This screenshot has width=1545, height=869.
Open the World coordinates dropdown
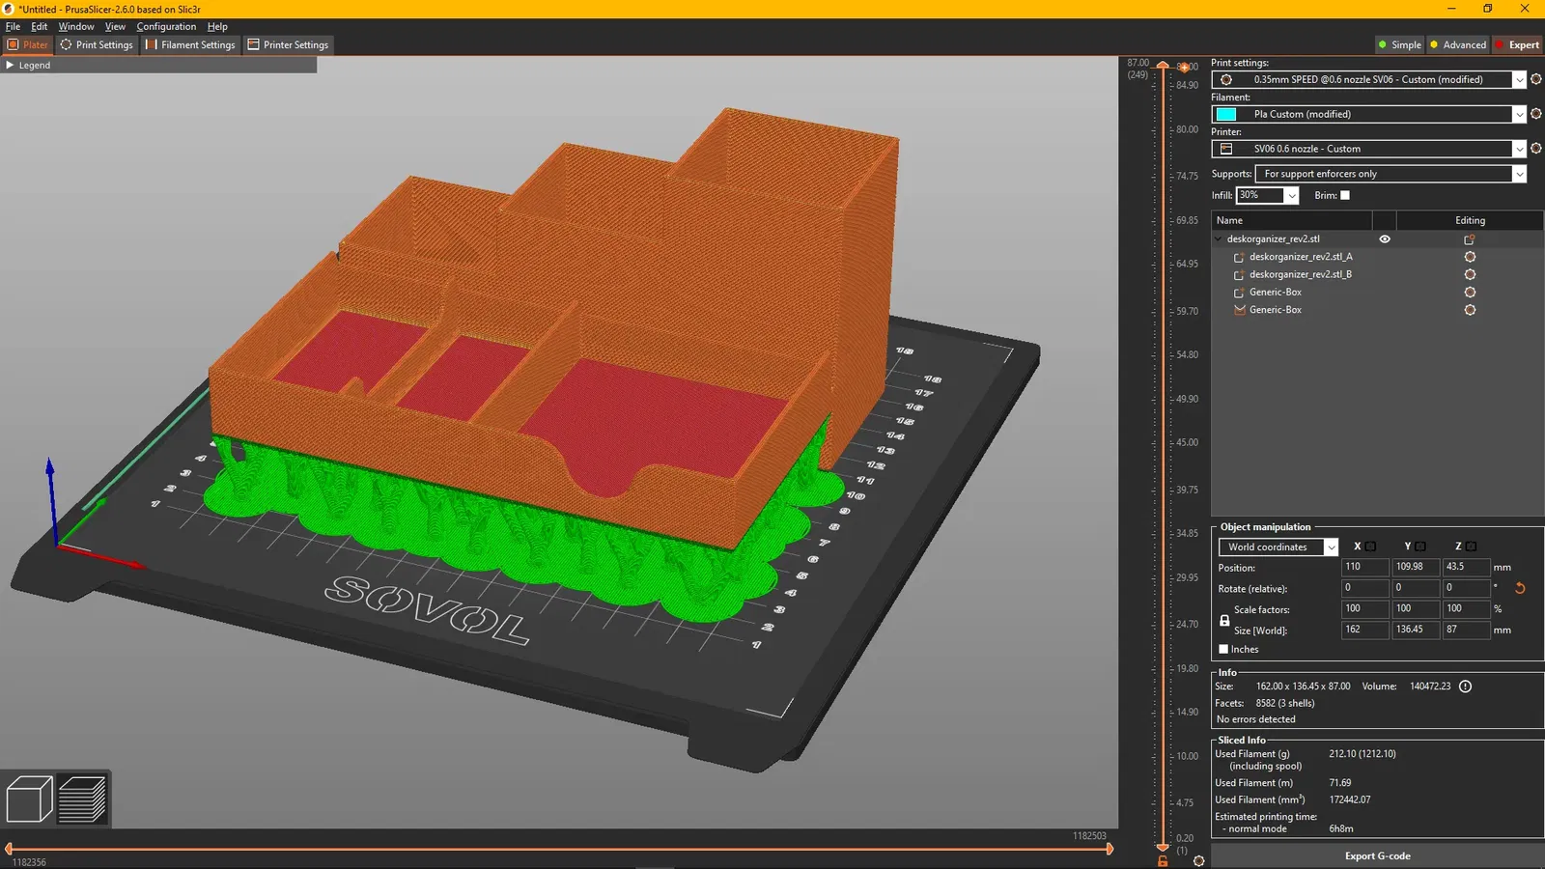pyautogui.click(x=1331, y=547)
